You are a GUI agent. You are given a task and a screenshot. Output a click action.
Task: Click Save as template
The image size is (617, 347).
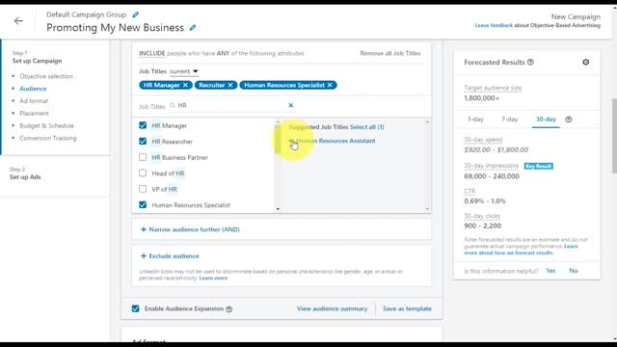(407, 308)
